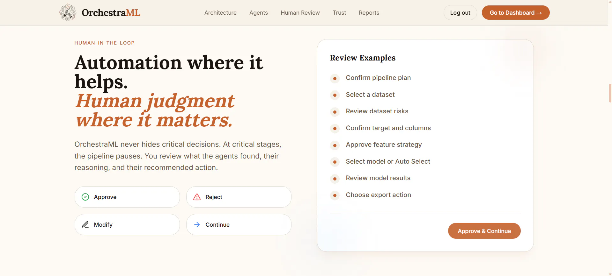
Task: Click Go to Dashboard button
Action: 516,13
